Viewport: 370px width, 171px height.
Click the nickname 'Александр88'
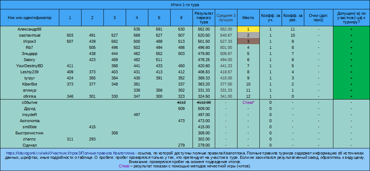pyautogui.click(x=30, y=29)
